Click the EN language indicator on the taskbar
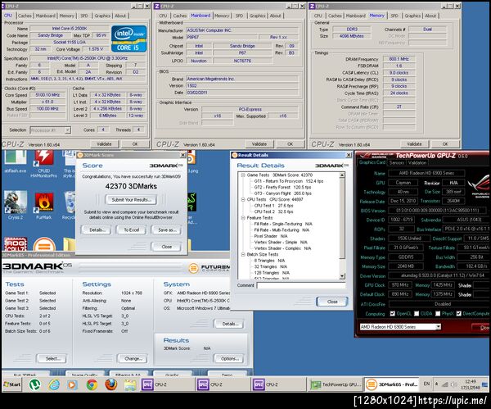Screen dimensions: 491x409 coord(427,384)
